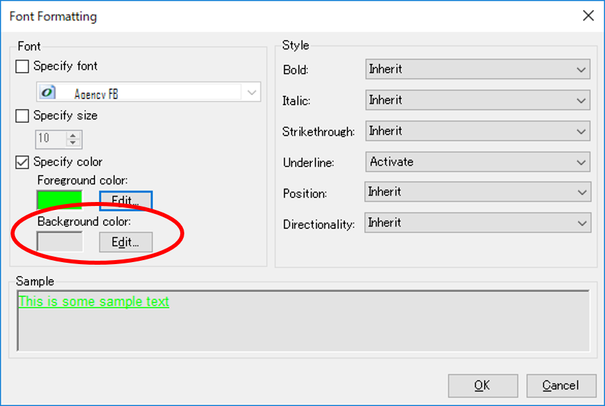
Task: Close the Font Formatting dialog
Action: coord(588,16)
